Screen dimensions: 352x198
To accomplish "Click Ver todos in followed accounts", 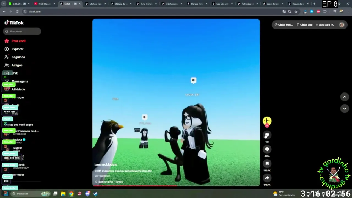I will coord(18,175).
